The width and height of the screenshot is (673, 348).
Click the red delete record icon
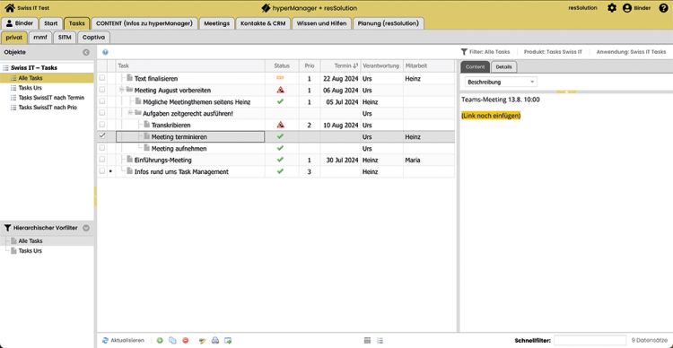(x=186, y=340)
